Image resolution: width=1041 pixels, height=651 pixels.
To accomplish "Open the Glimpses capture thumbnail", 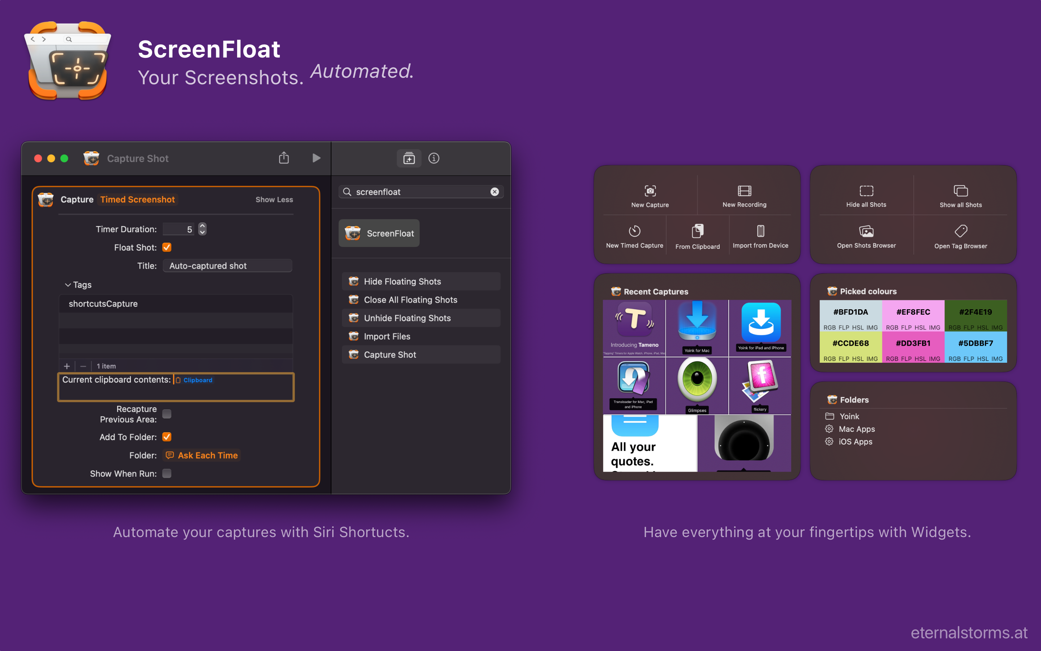I will (697, 386).
